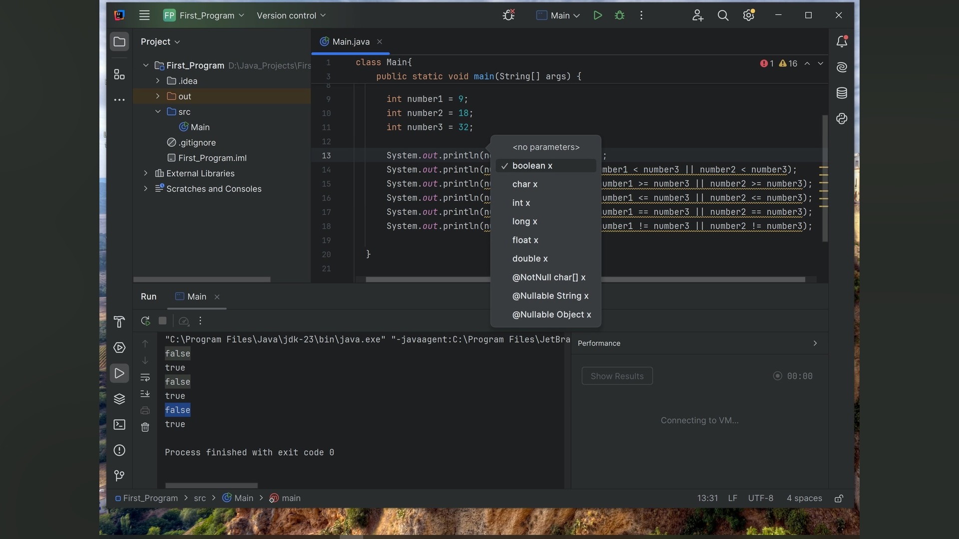Screen dimensions: 959x539
Task: Toggle soft-wrap in the console output
Action: (x=145, y=377)
